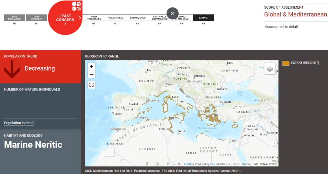This screenshot has height=174, width=328.
Task: Open the Population in detail link
Action: coord(19,123)
